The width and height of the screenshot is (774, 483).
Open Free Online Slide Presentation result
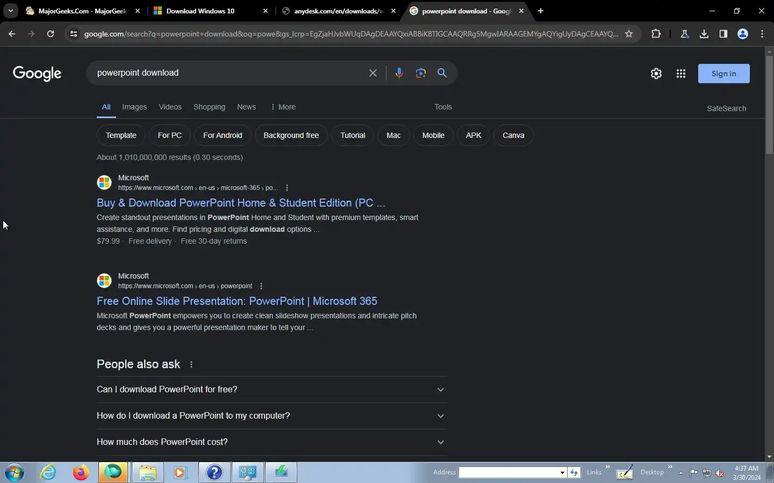(x=237, y=301)
